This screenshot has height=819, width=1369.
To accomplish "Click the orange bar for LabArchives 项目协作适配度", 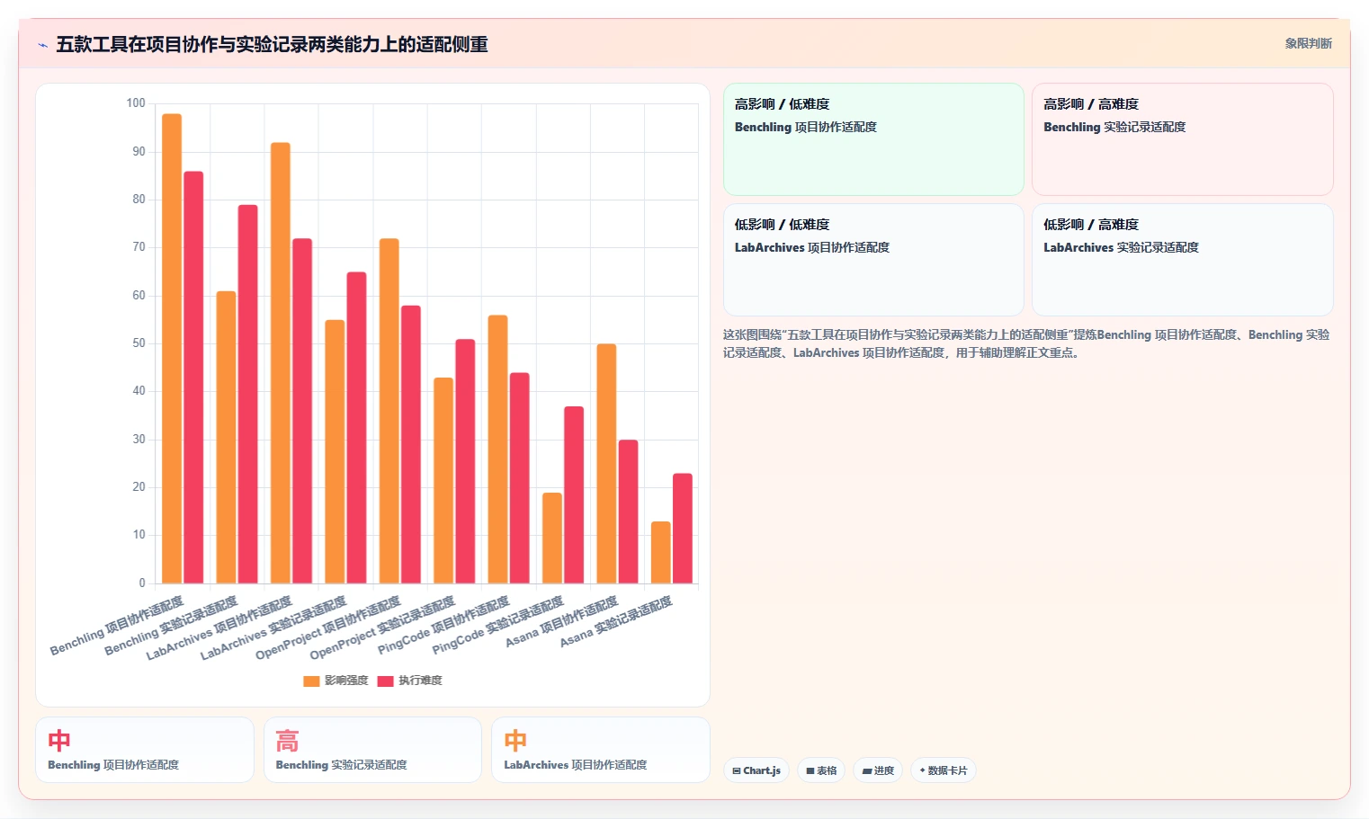I will (281, 363).
